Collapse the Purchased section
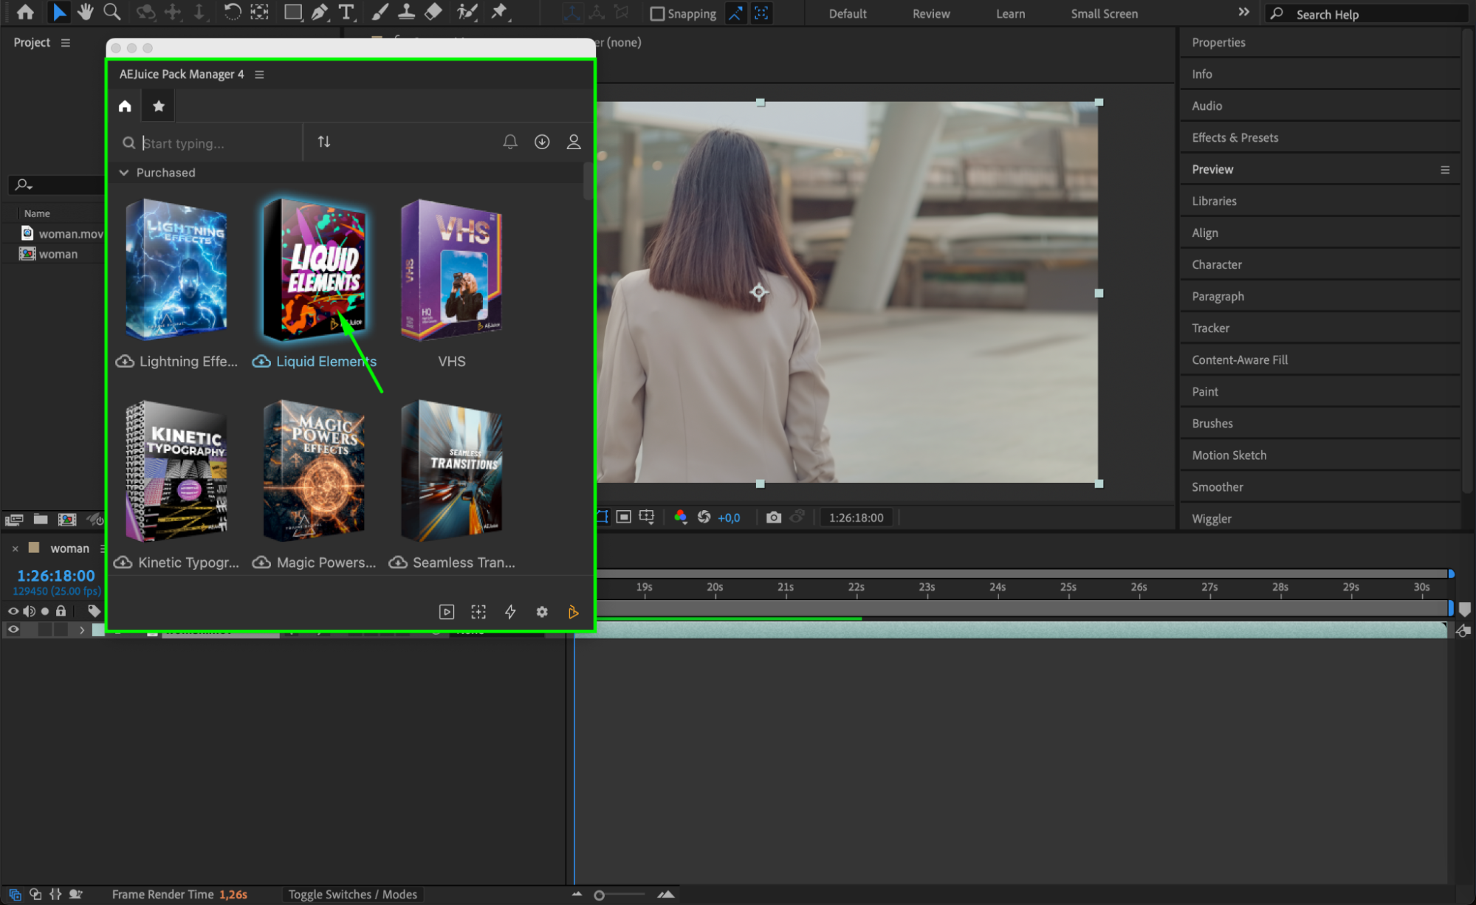The image size is (1476, 905). 124,173
